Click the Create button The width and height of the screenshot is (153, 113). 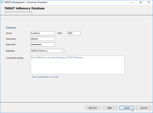[127, 108]
